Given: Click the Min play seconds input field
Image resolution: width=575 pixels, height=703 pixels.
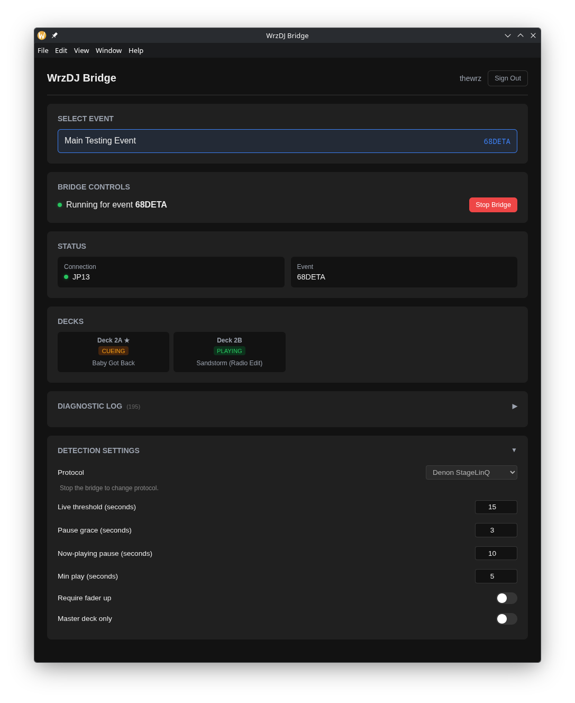Looking at the screenshot, I should pyautogui.click(x=496, y=576).
